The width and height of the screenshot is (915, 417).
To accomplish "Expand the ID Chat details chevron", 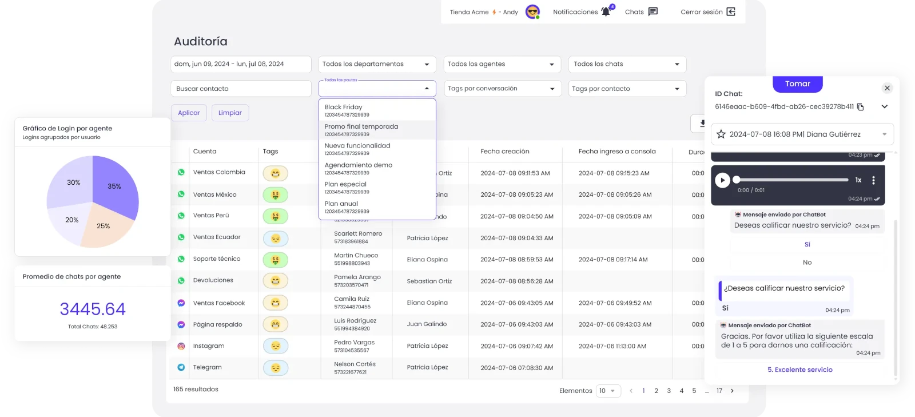I will 885,107.
